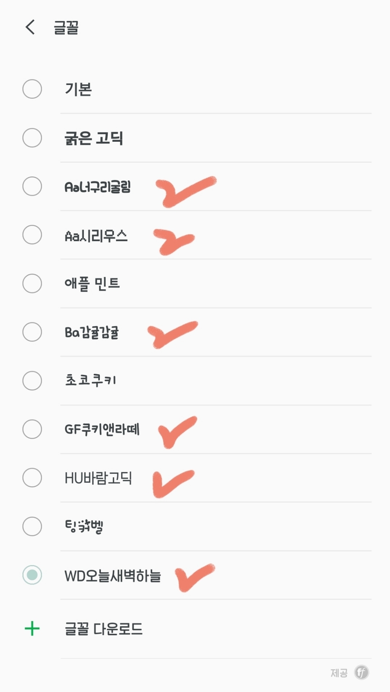Tap the 초코쿠키 font name text
Image resolution: width=390 pixels, height=692 pixels.
[x=90, y=380]
